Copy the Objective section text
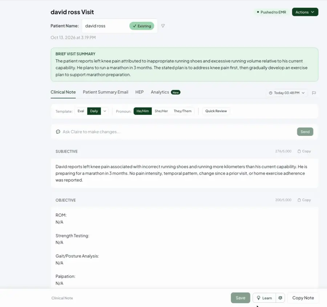327x307 pixels. (x=304, y=200)
